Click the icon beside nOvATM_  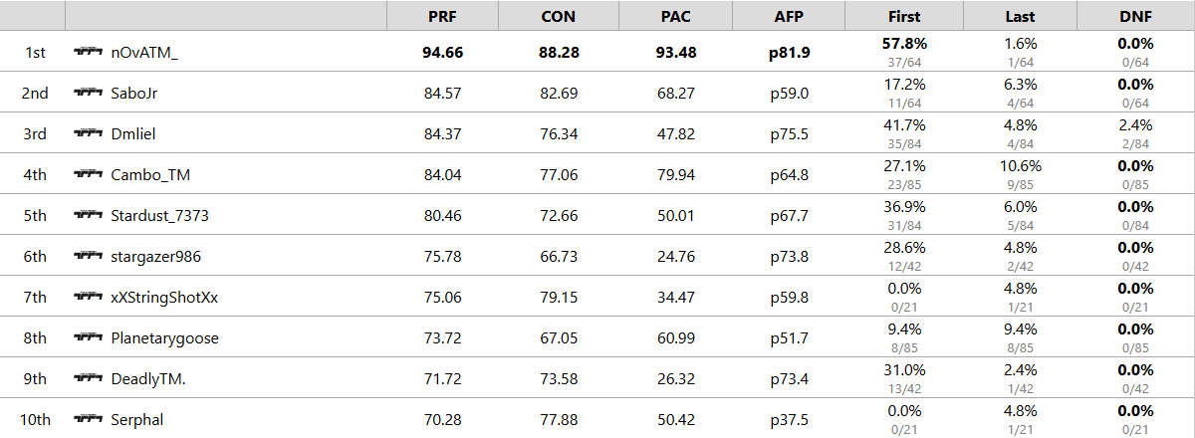(89, 52)
